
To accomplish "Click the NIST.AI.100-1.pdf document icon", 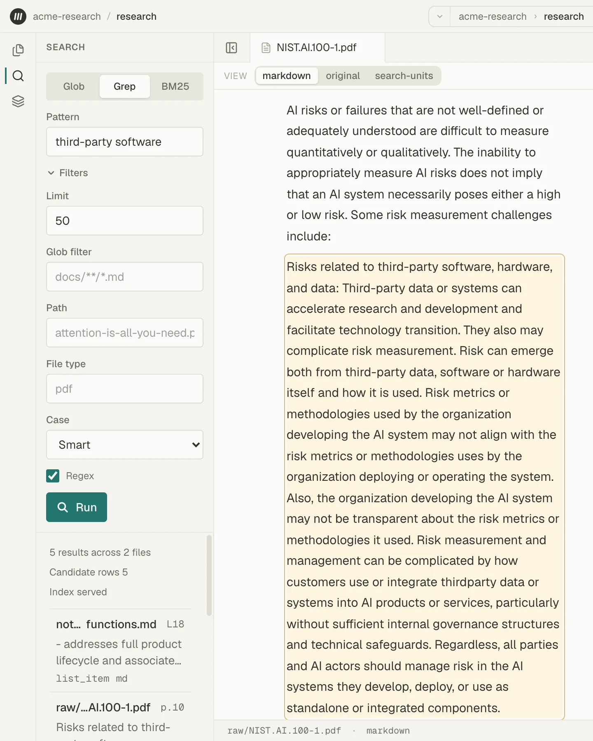I will coord(266,48).
